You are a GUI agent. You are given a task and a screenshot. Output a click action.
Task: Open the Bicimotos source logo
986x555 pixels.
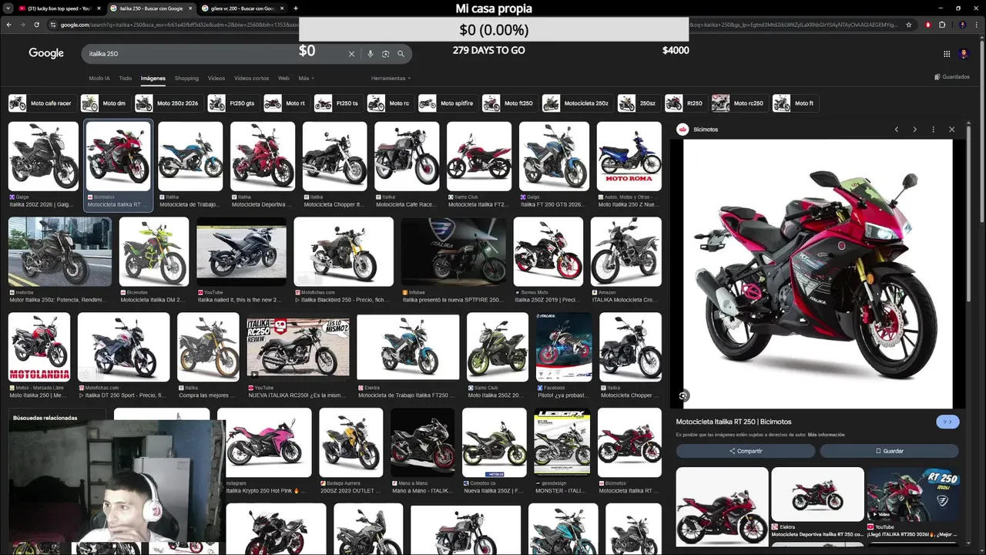(x=682, y=129)
